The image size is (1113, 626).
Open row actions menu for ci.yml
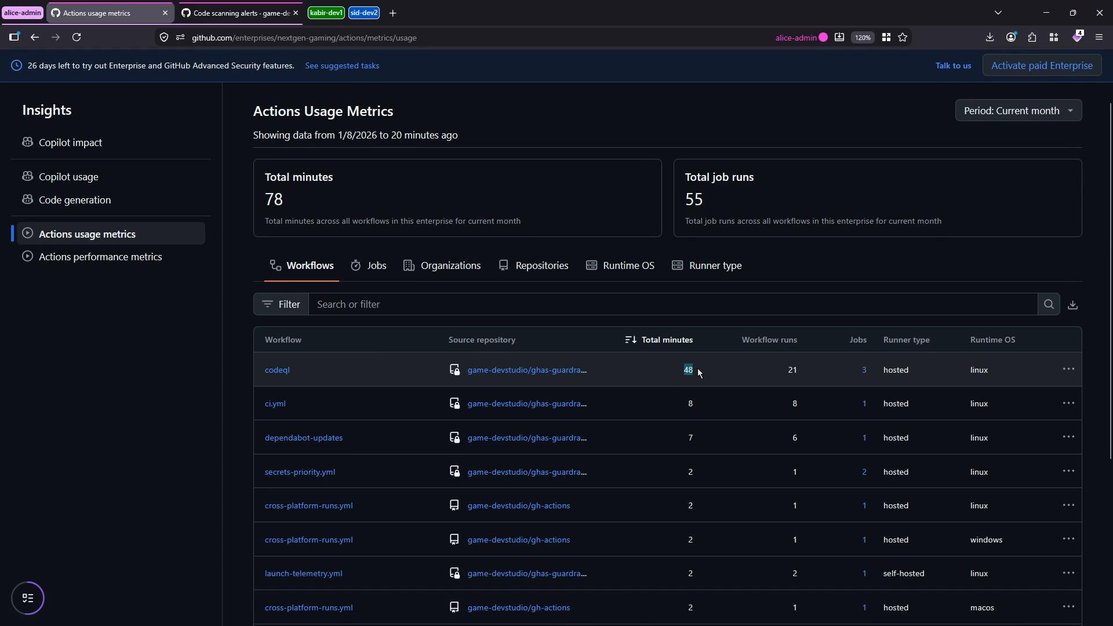click(x=1069, y=403)
